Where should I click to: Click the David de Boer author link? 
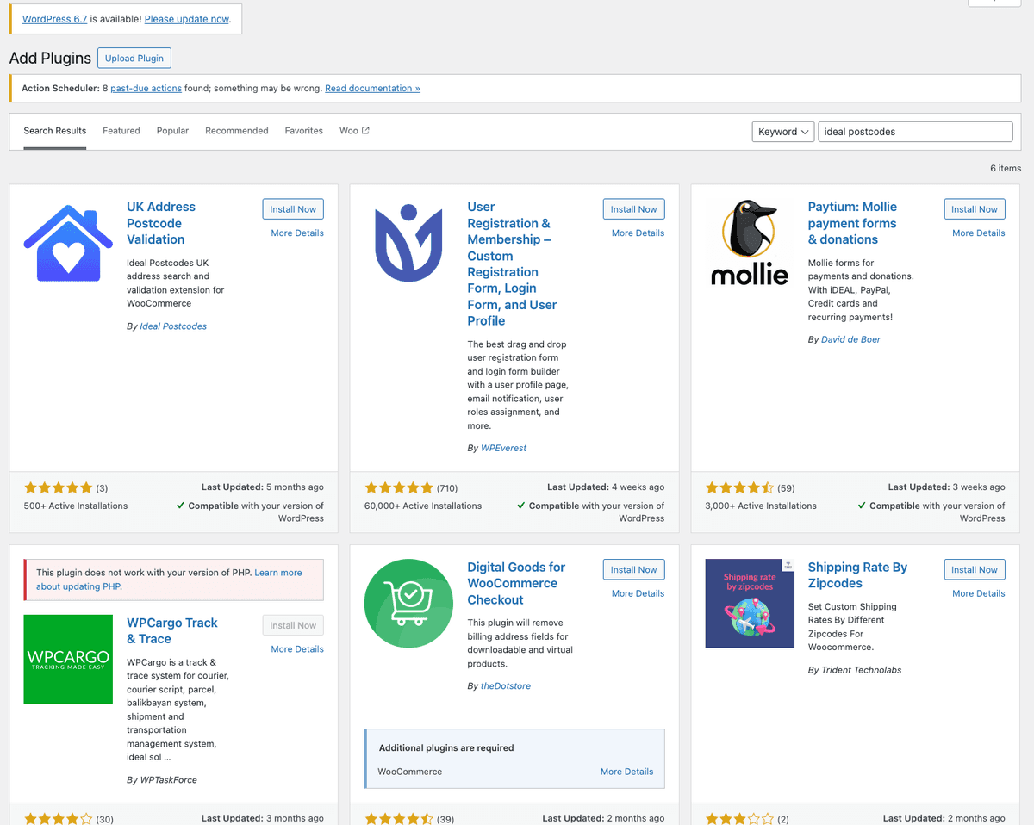point(850,340)
